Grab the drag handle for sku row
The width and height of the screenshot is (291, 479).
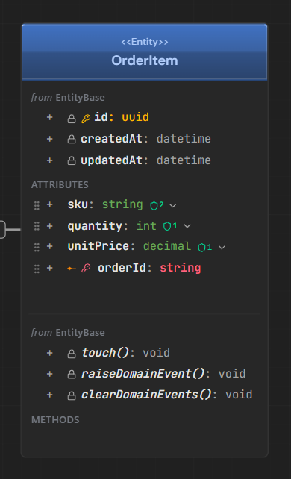[x=37, y=206]
